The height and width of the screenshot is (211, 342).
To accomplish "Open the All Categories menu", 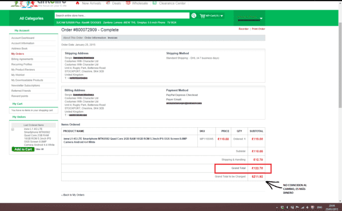I will [x=31, y=18].
